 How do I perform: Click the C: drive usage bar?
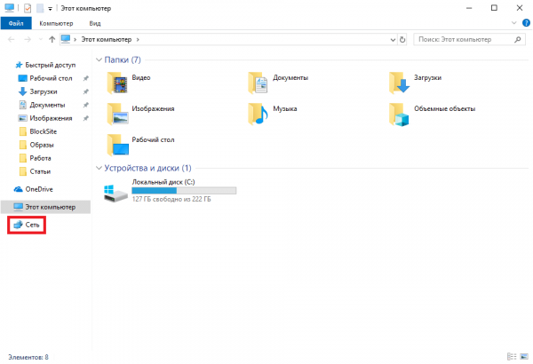click(184, 190)
